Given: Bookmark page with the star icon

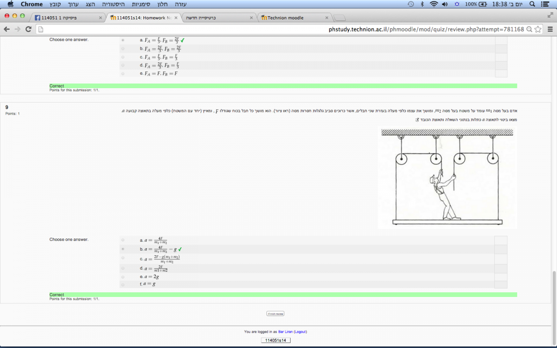Looking at the screenshot, I should (x=538, y=29).
